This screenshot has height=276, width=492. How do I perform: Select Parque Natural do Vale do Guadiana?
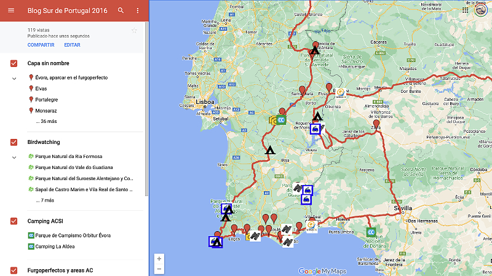click(74, 167)
